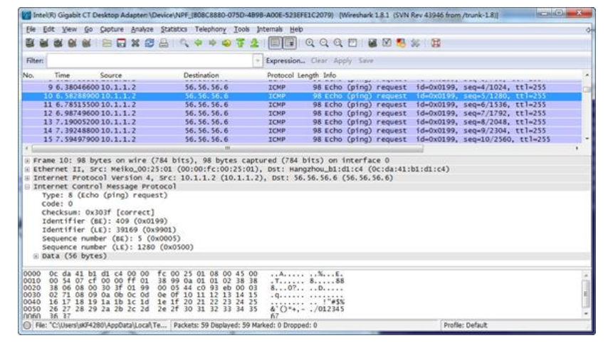608x343 pixels.
Task: Toggle packet list colorize button
Action: [x=276, y=43]
